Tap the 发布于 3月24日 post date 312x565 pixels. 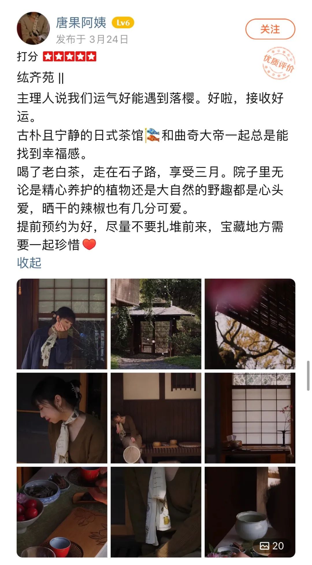(x=92, y=39)
